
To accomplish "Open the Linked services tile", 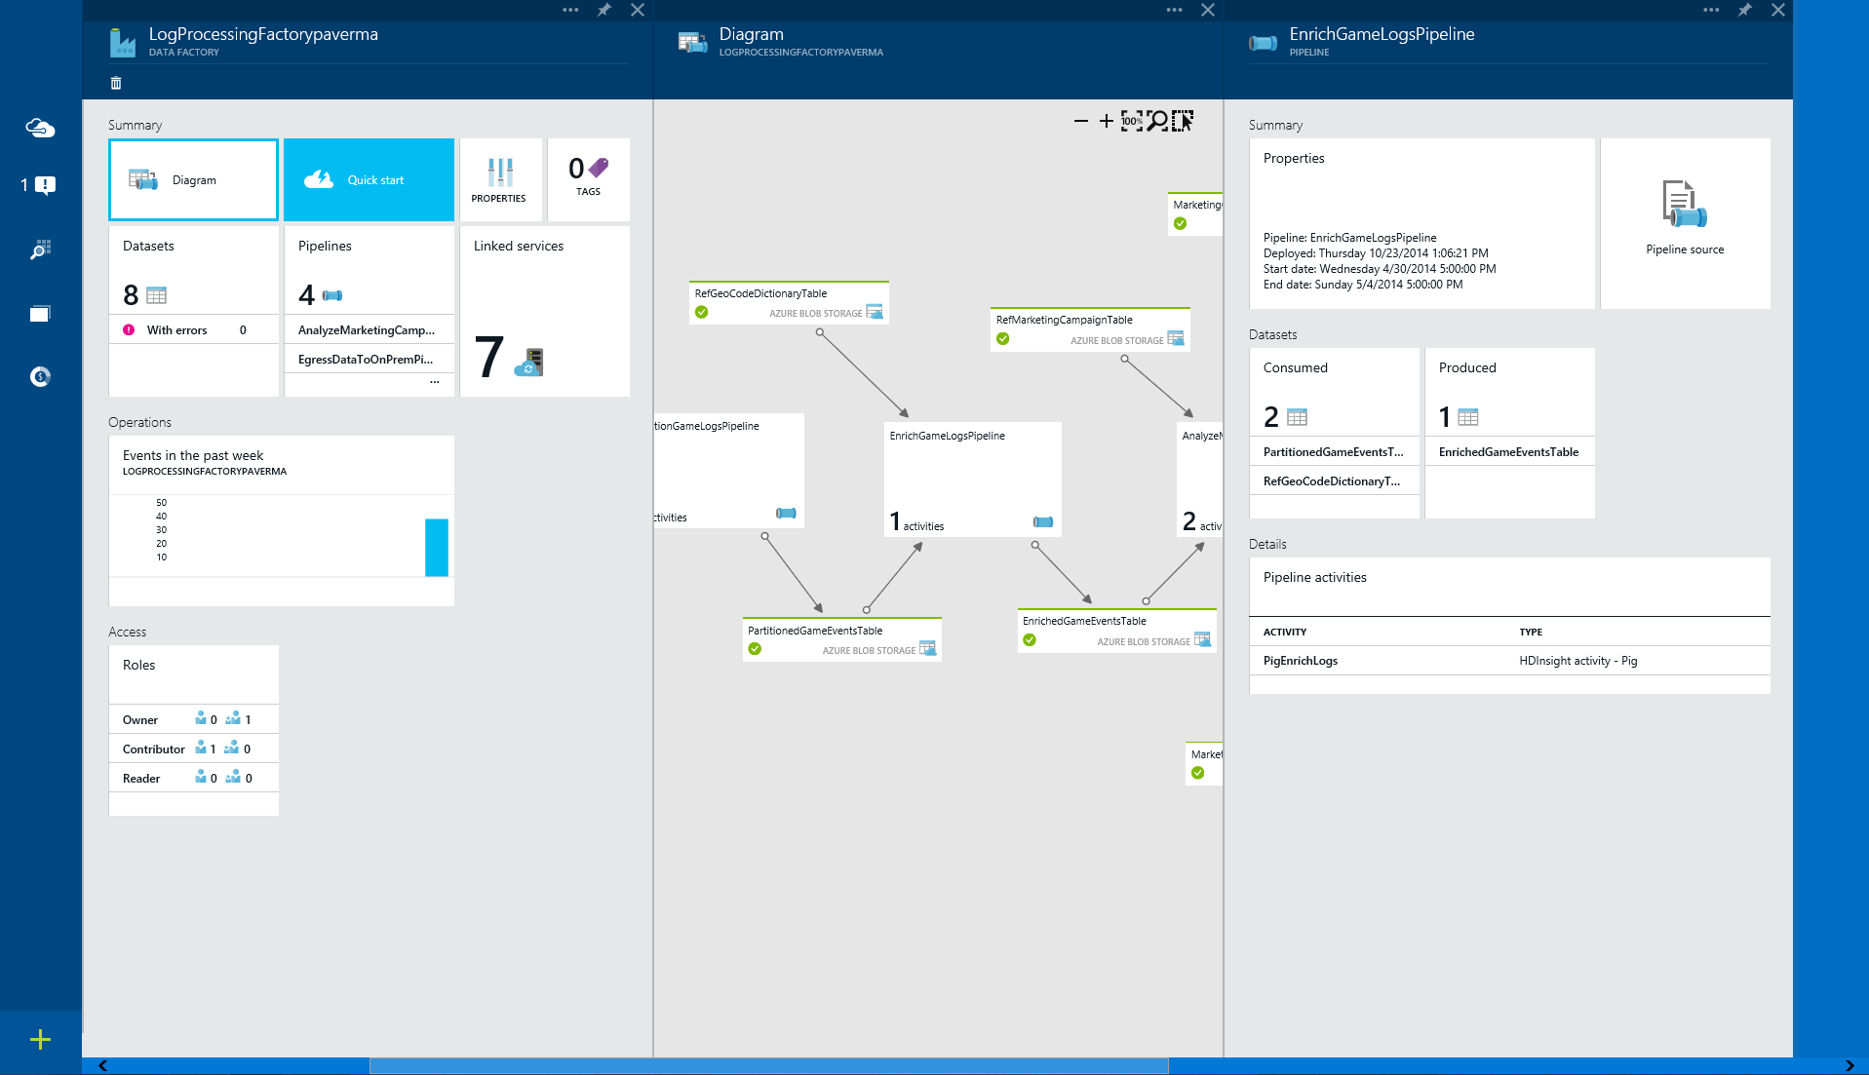I will click(544, 311).
